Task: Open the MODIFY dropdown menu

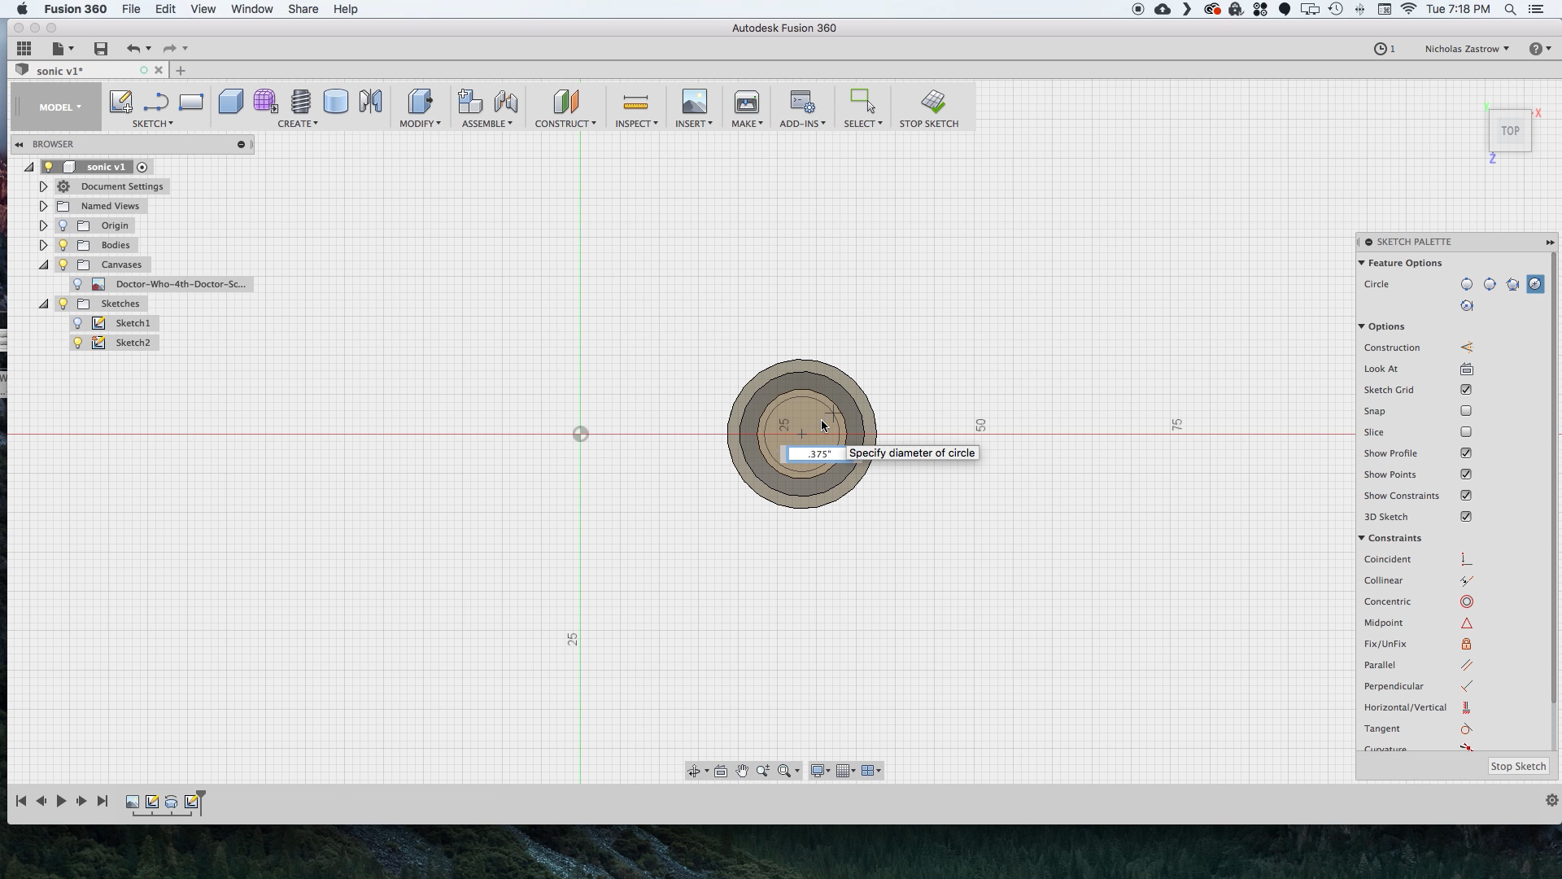Action: [x=420, y=124]
